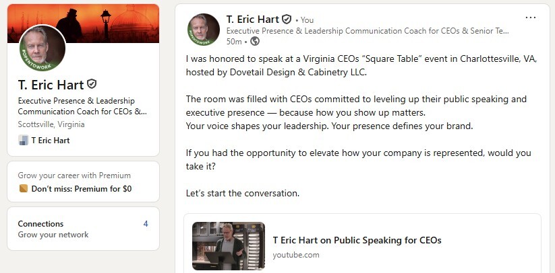
Task: Open the post author's profile photo
Action: point(204,30)
